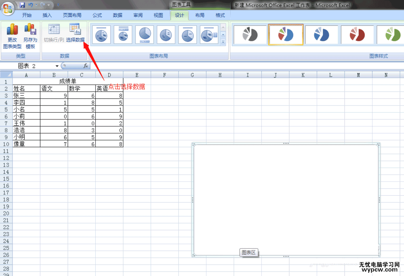The image size is (404, 276).
Task: Click the 语文 header cell
Action: pyautogui.click(x=54, y=88)
